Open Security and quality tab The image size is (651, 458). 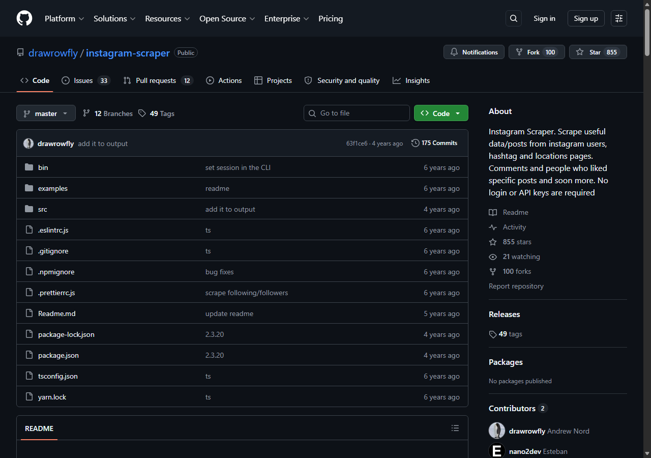click(x=342, y=80)
